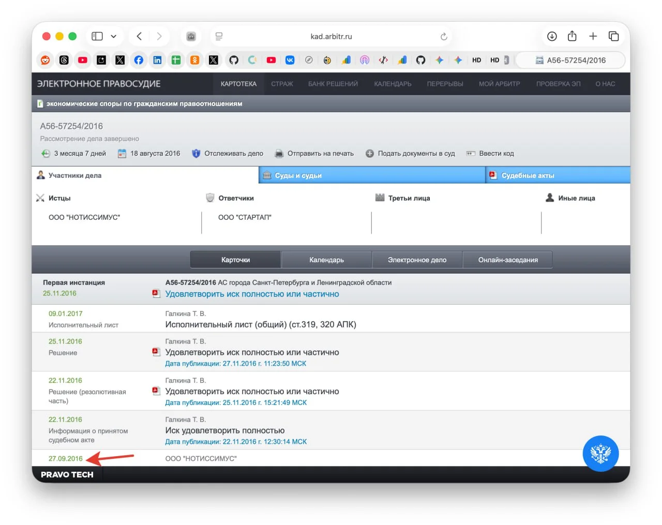Reload the page with the refresh icon
This screenshot has height=525, width=662.
click(443, 37)
